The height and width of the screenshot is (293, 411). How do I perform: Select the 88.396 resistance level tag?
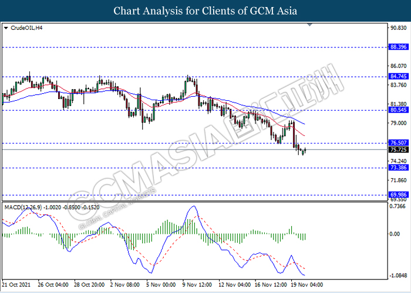click(x=397, y=47)
